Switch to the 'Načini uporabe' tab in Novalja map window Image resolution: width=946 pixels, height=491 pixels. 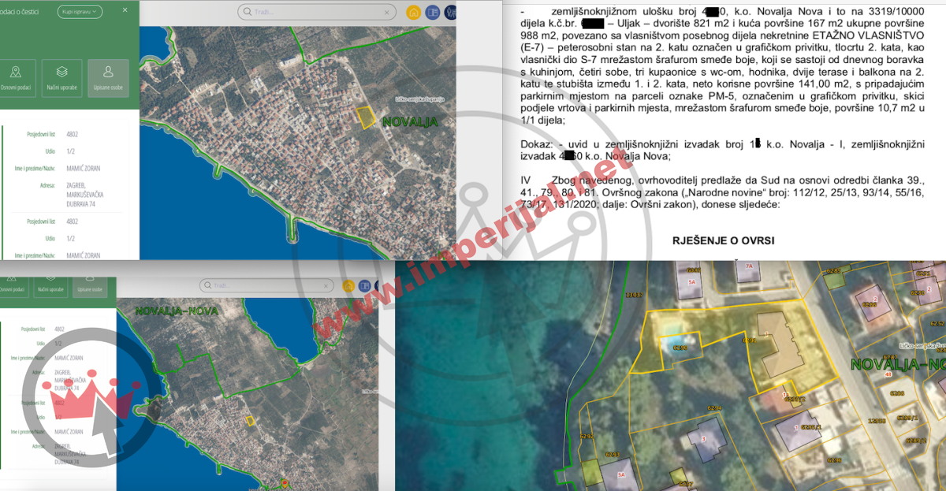(61, 76)
